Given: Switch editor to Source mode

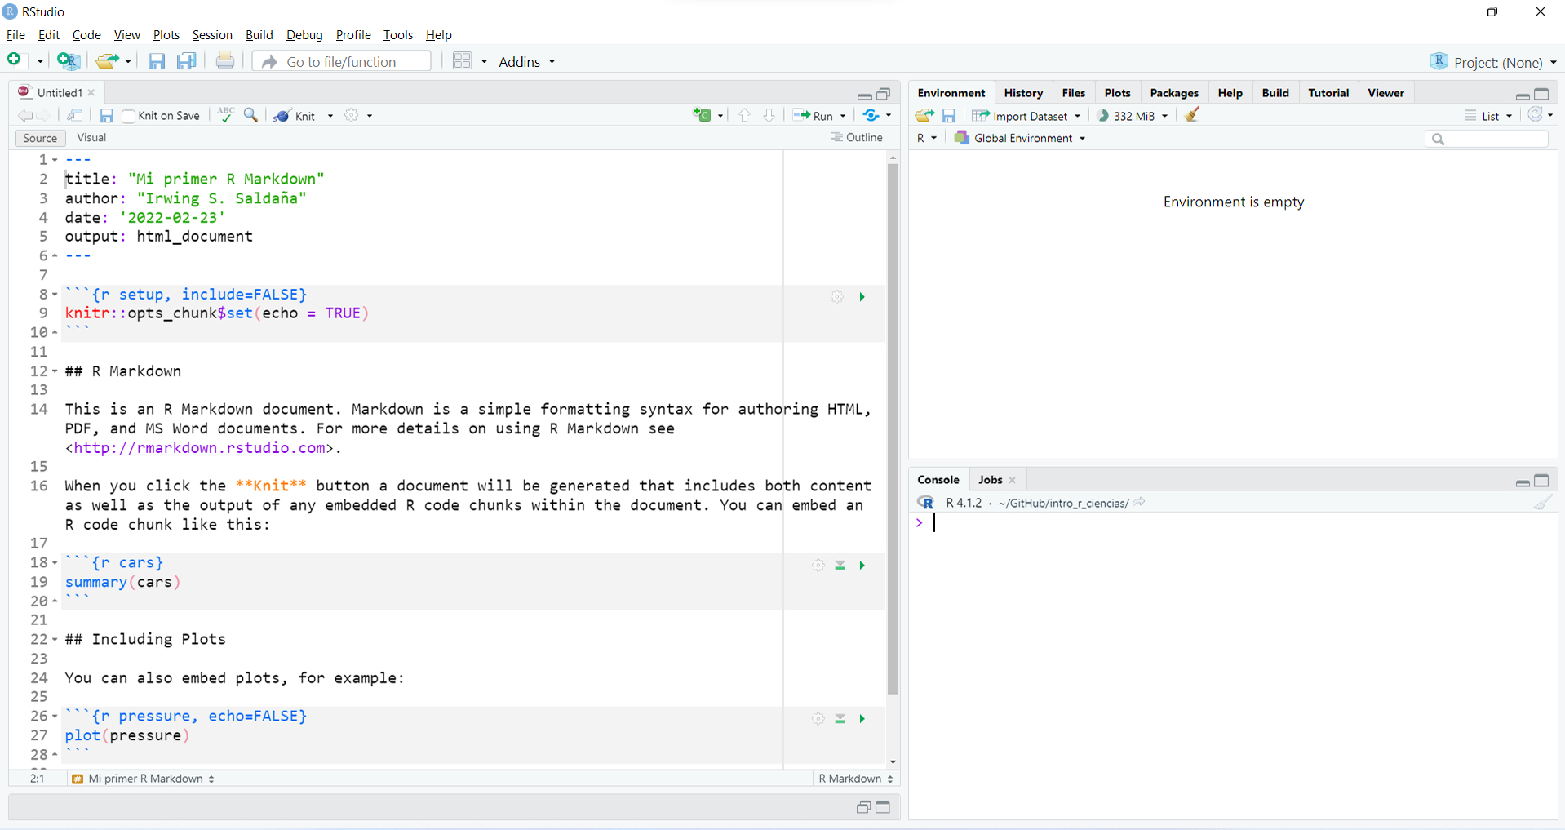Looking at the screenshot, I should click(x=40, y=138).
